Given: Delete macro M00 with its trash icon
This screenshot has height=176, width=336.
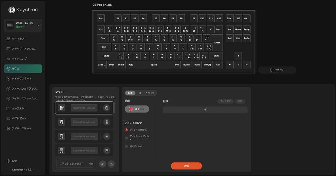Looking at the screenshot, I should click(x=106, y=108).
